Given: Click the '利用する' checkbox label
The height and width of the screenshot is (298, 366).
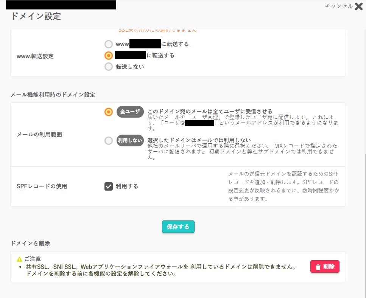Looking at the screenshot, I should tap(127, 186).
